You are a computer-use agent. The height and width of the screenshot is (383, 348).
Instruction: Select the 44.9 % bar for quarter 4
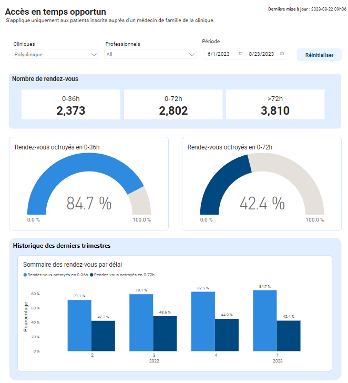pyautogui.click(x=227, y=335)
